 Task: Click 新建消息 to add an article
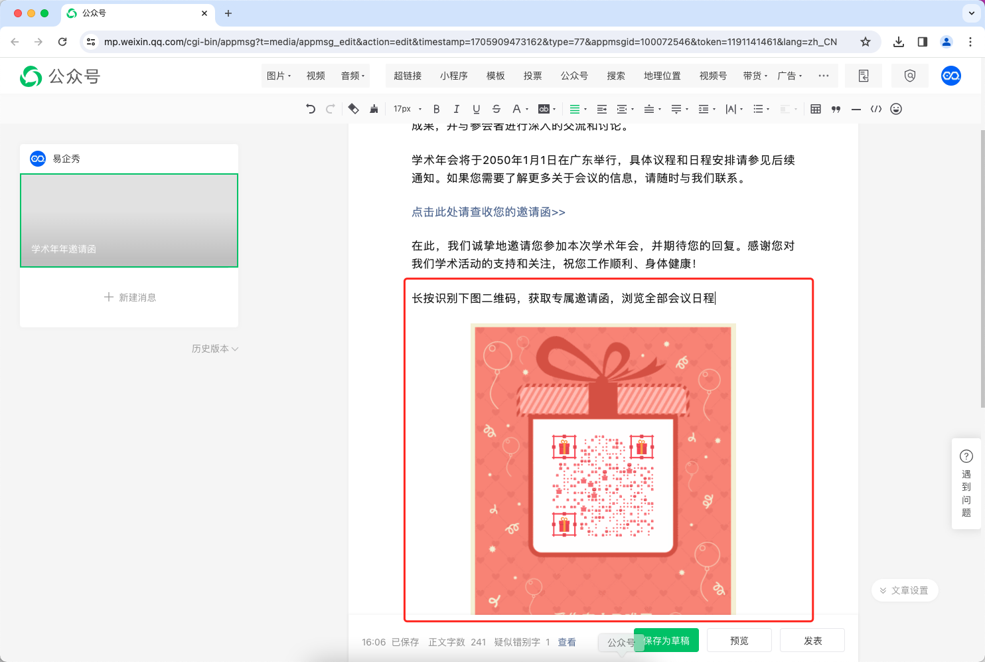(129, 297)
